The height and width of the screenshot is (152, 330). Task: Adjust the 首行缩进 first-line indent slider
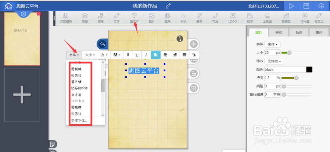point(283,94)
